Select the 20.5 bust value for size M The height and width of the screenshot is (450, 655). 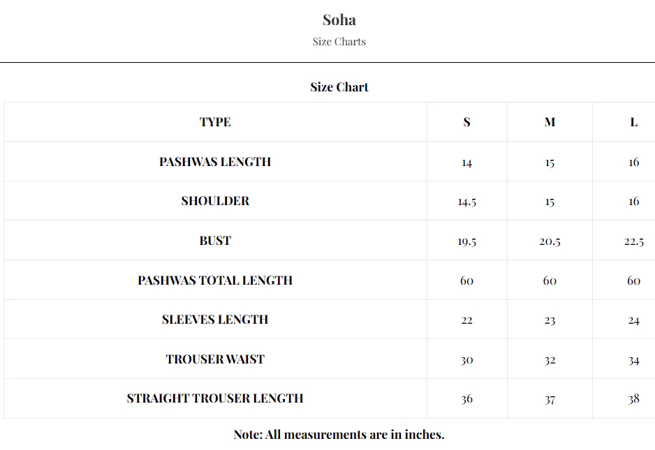coord(550,241)
